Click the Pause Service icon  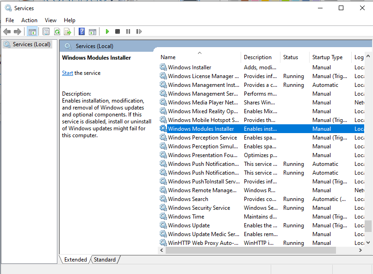(128, 31)
